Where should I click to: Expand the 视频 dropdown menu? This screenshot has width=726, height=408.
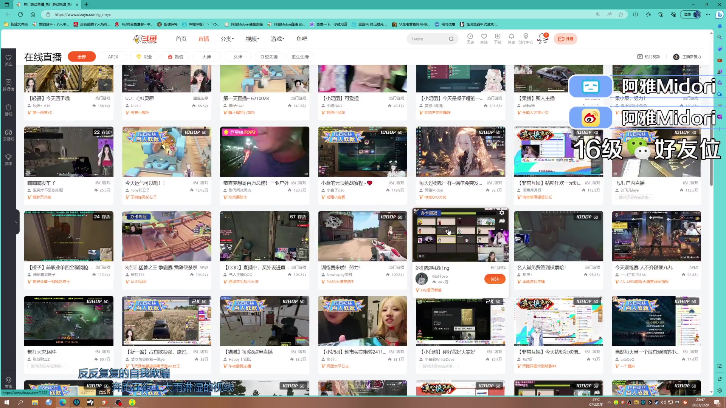coord(252,39)
